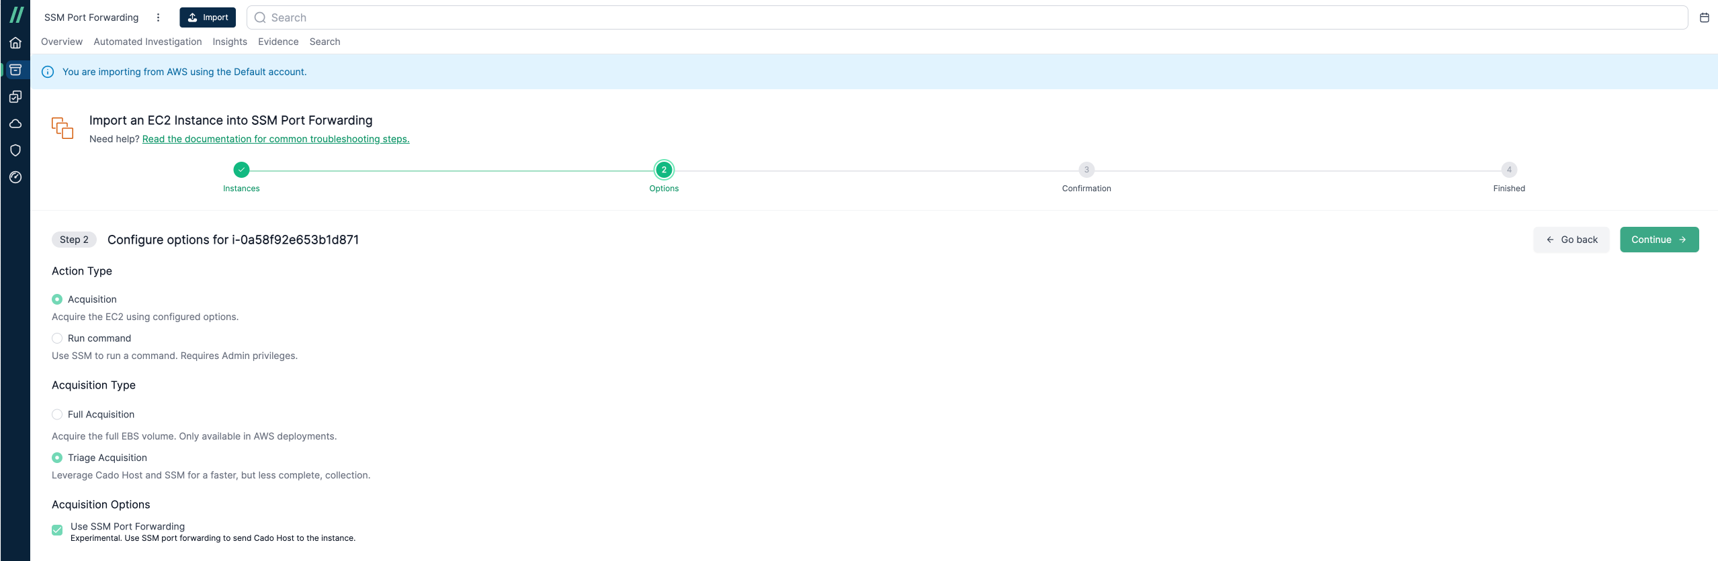Click the 'Acquisition Options' heading

click(101, 505)
